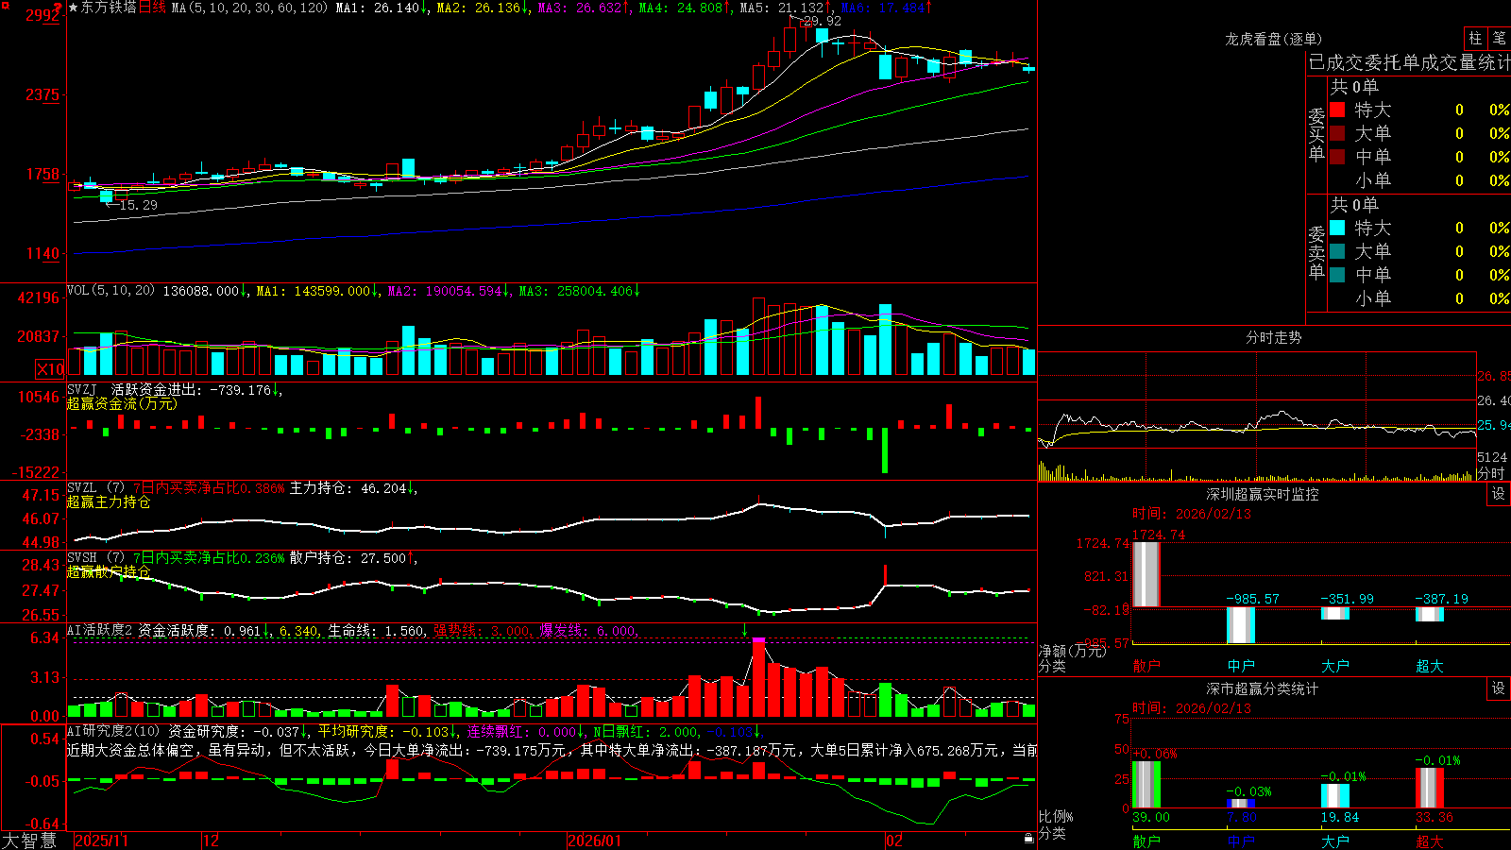
Task: Click the 中户 ratio bar showing 7.80
Action: pos(1241,804)
